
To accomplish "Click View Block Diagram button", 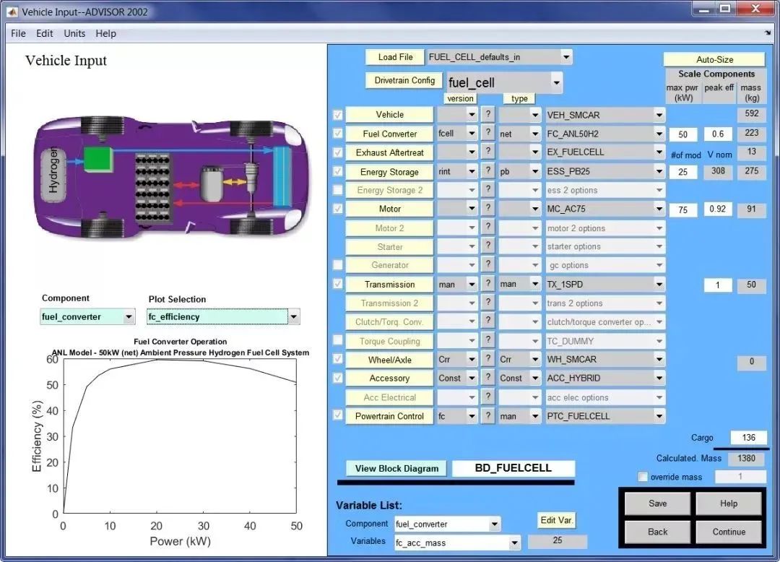I will coord(396,469).
